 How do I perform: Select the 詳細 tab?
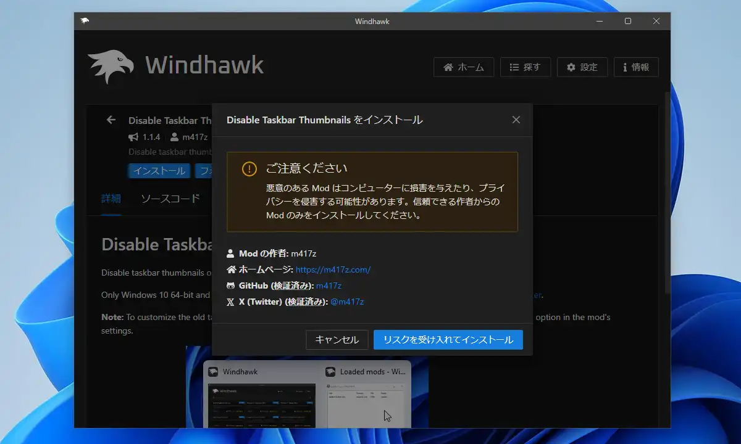pos(111,199)
